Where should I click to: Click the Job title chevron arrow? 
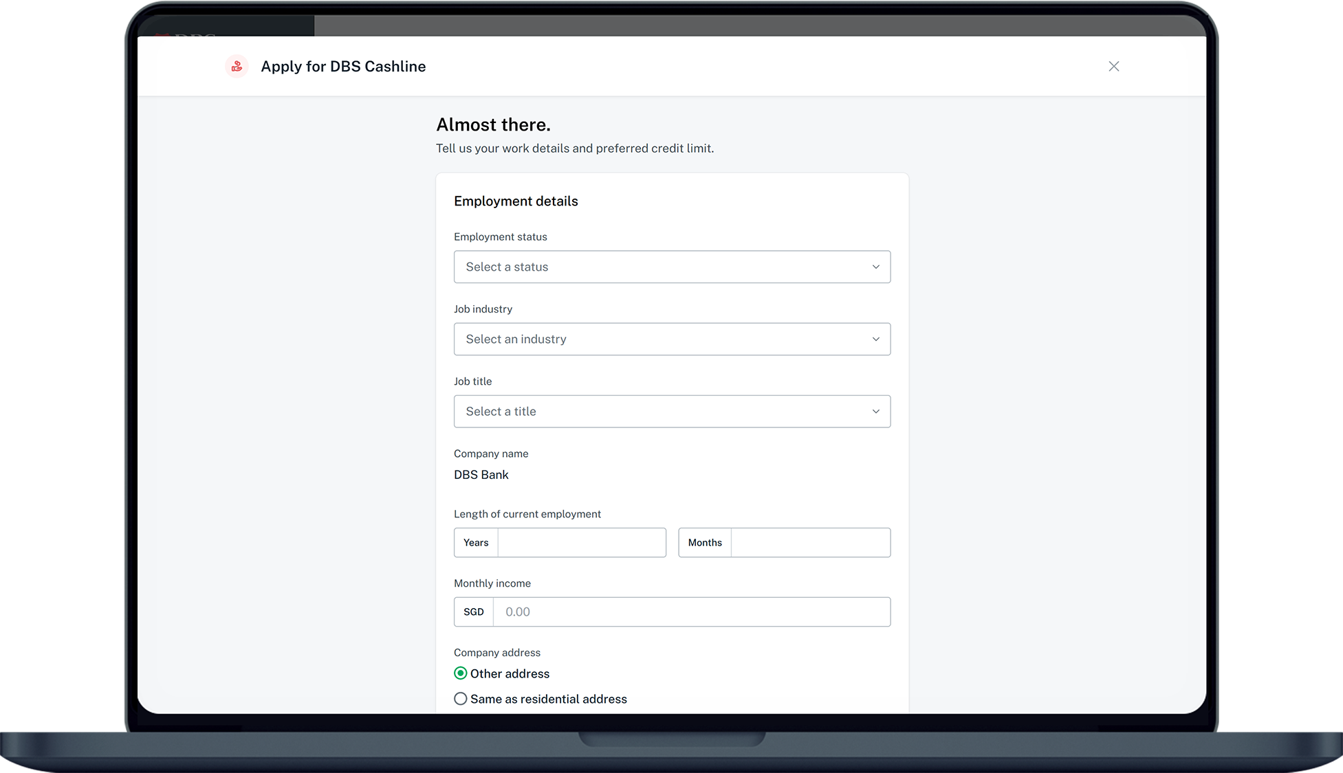[x=875, y=412]
